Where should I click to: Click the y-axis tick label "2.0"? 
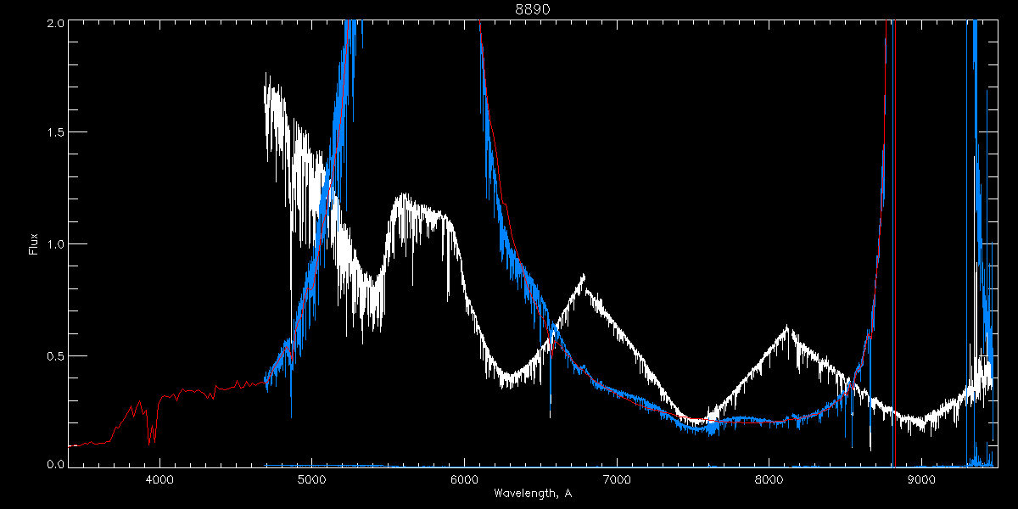[x=55, y=24]
